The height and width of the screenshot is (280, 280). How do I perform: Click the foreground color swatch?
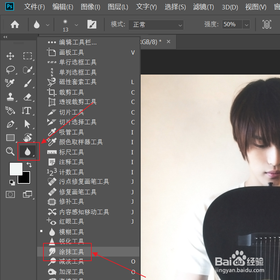pos(16,169)
